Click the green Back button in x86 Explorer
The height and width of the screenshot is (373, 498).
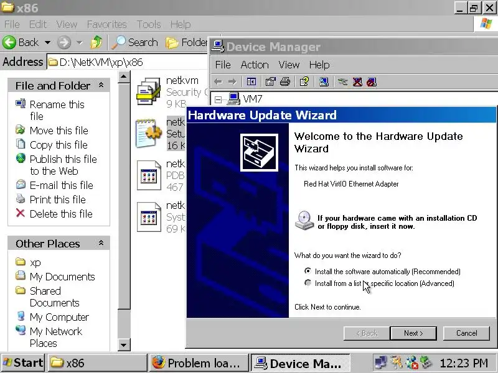click(x=21, y=42)
